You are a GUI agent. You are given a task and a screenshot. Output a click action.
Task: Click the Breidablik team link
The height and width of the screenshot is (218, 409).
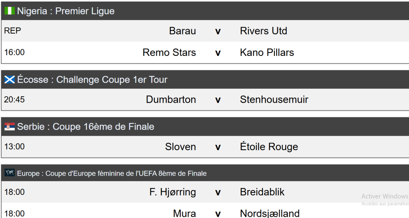262,192
